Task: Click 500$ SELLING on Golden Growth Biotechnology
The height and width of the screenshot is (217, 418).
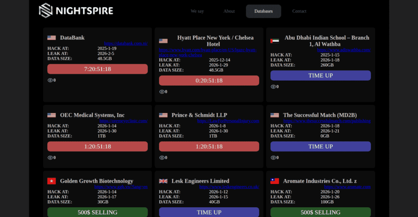Action: tap(98, 212)
